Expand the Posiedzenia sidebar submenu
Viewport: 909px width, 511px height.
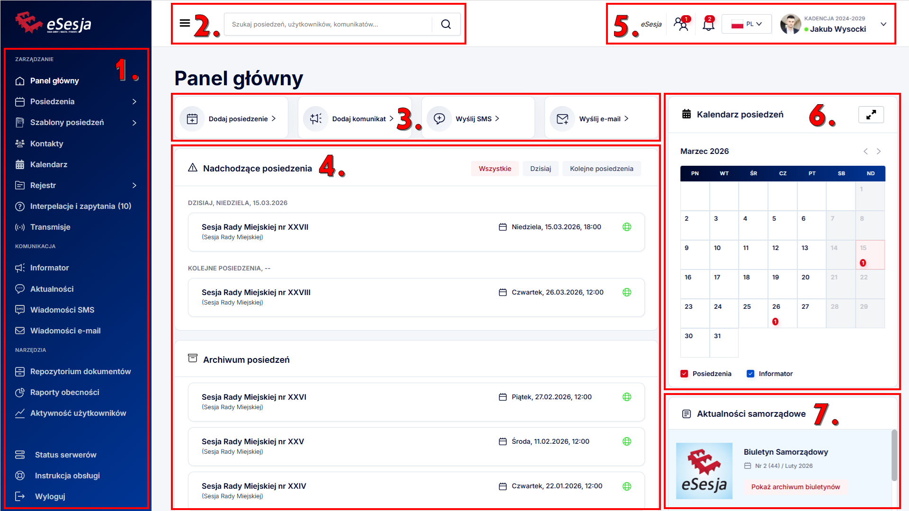coord(134,101)
